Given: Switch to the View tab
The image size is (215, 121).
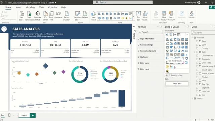Looking at the screenshot, I should 41,7.
